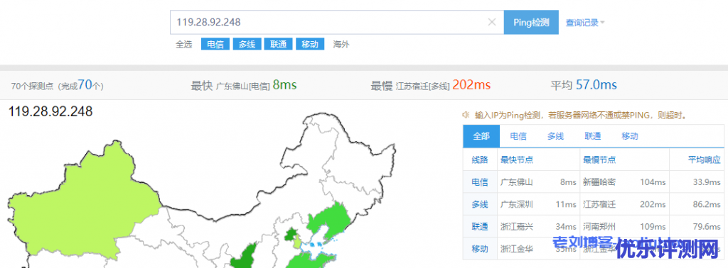Toggle the 移动 line filter

tap(310, 45)
